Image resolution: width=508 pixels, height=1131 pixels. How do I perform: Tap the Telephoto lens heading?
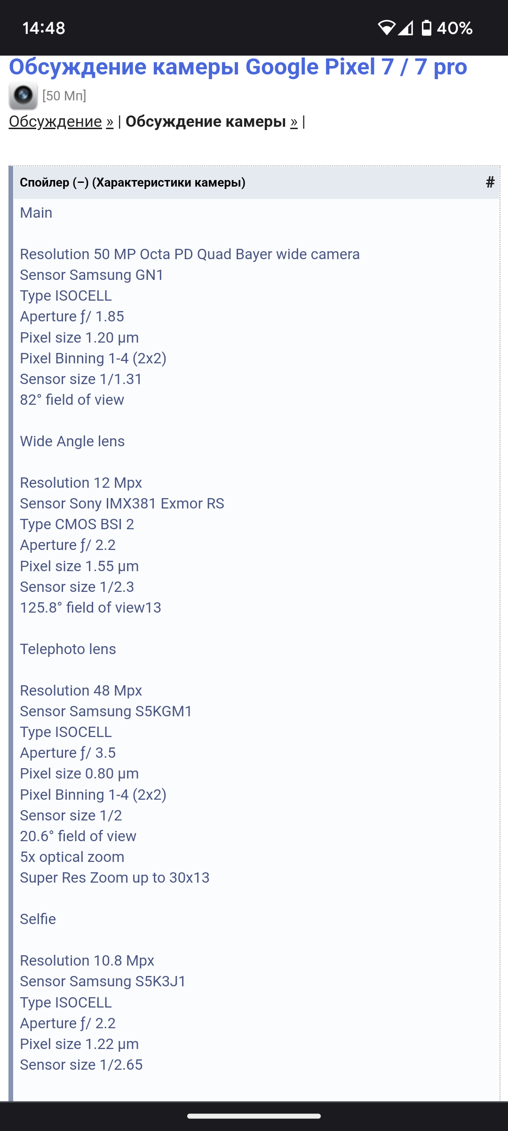click(68, 649)
